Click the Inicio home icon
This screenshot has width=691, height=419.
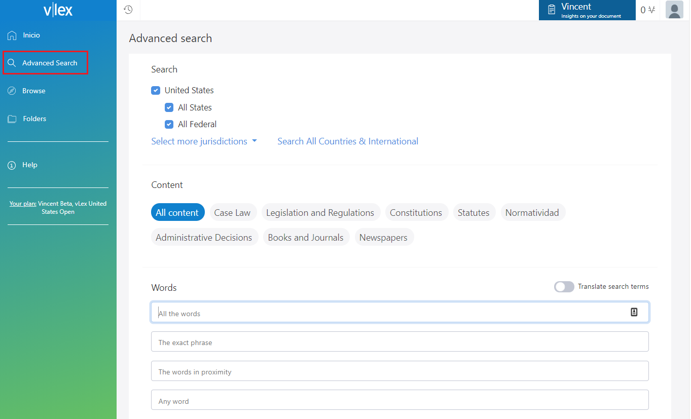12,35
